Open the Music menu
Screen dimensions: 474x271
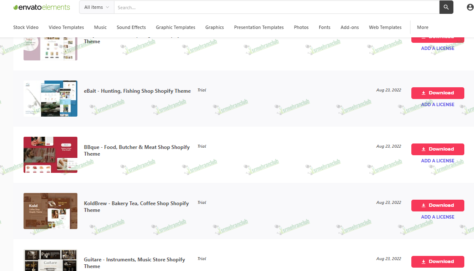[101, 27]
